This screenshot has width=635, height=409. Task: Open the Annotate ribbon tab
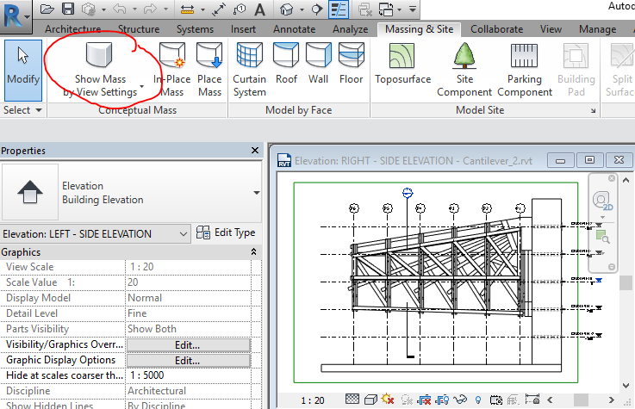[x=294, y=29]
